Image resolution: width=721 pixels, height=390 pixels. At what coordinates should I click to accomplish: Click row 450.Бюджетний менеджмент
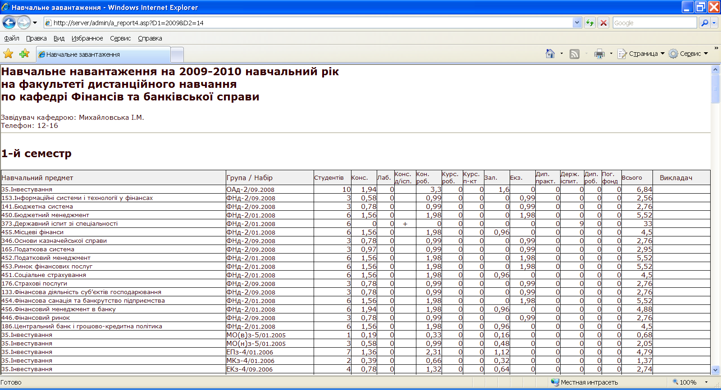pyautogui.click(x=356, y=215)
